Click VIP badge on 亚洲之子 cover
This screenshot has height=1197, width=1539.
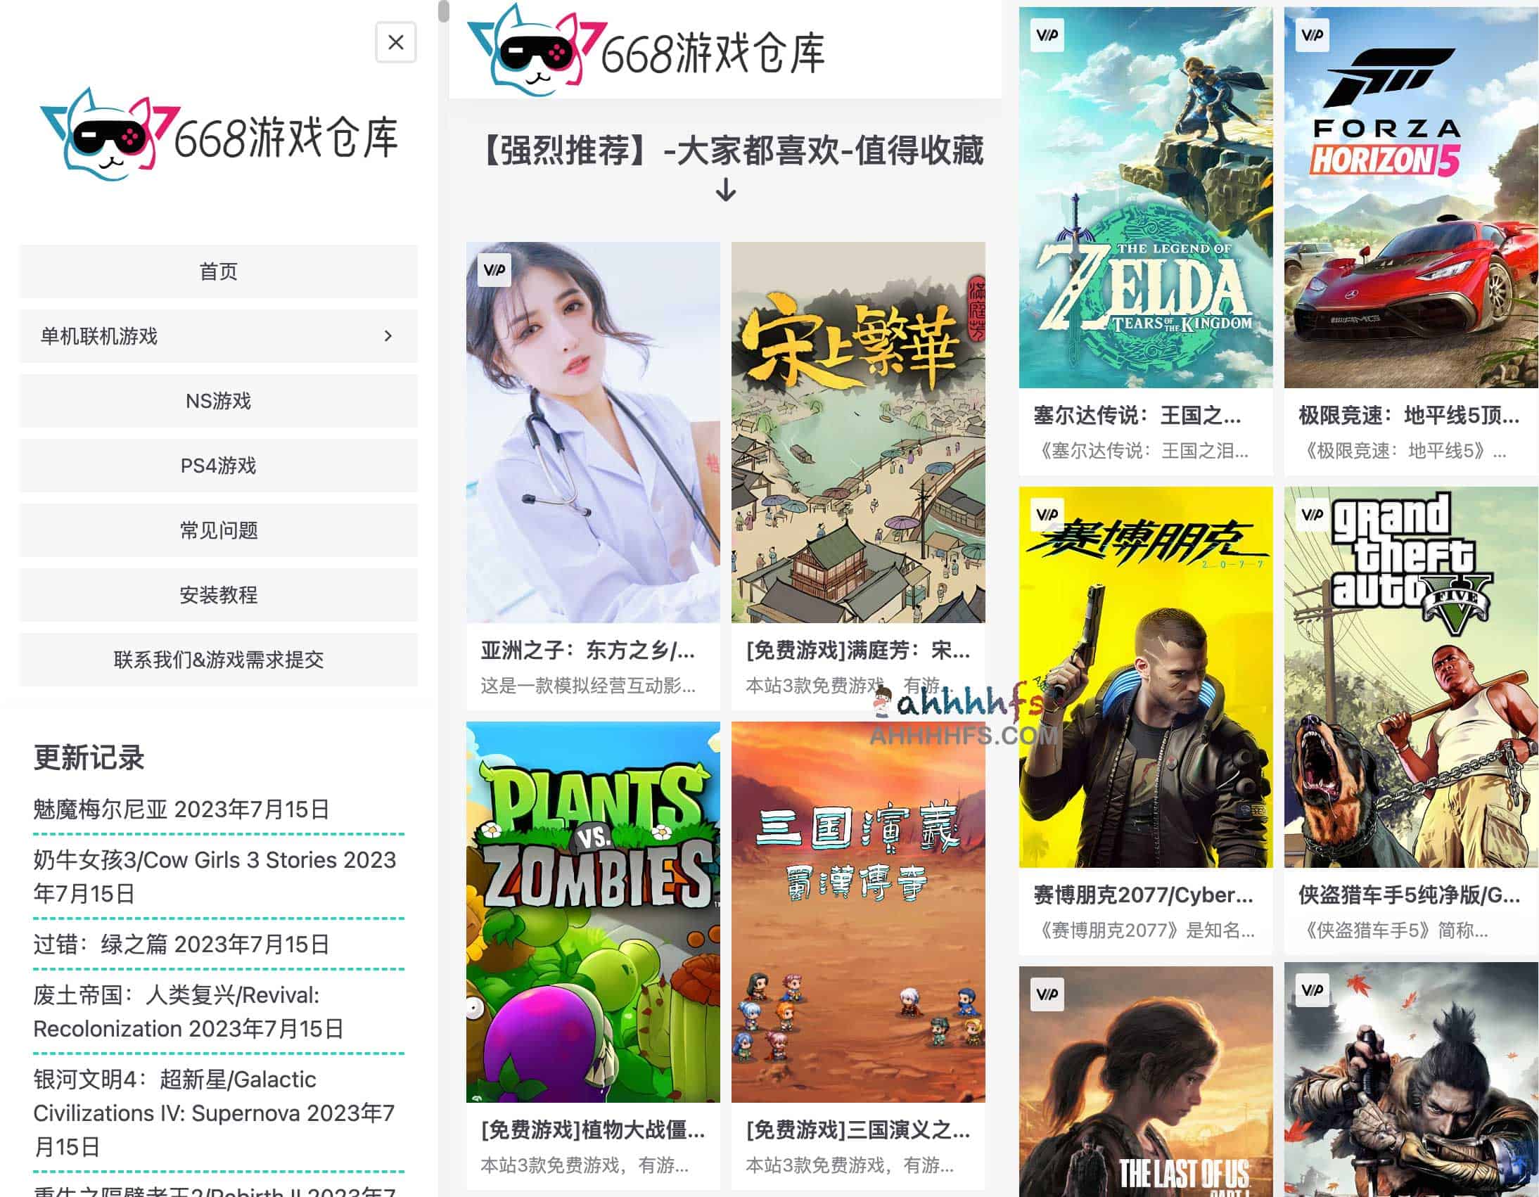[494, 270]
